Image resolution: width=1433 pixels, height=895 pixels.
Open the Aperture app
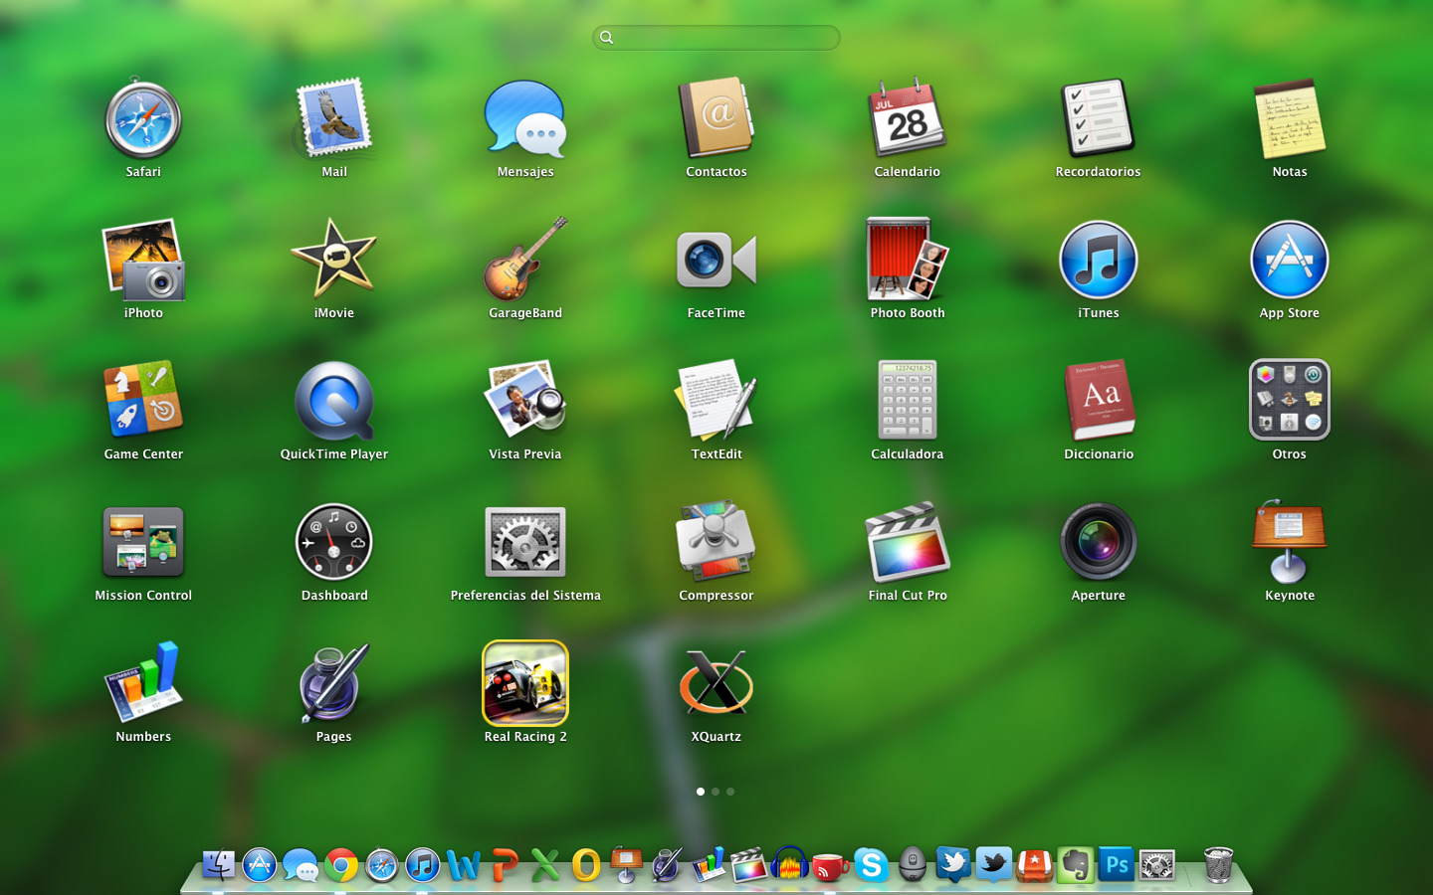pyautogui.click(x=1098, y=543)
